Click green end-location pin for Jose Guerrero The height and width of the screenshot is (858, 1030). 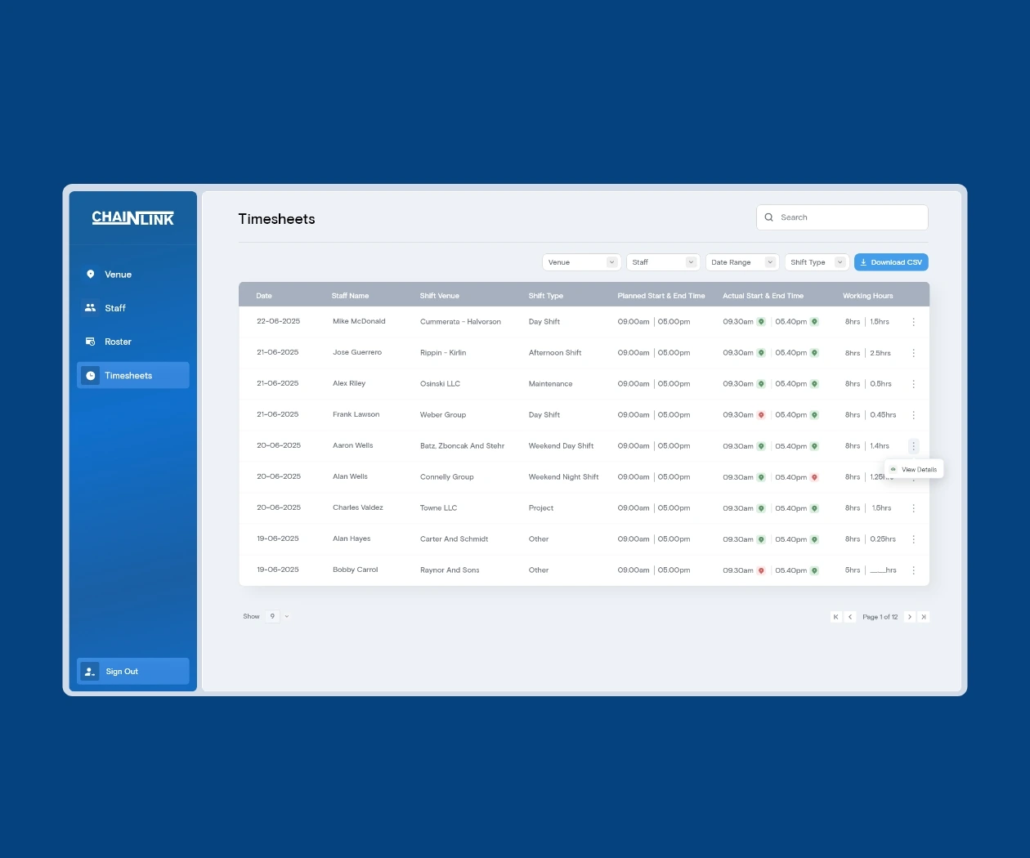(x=814, y=353)
